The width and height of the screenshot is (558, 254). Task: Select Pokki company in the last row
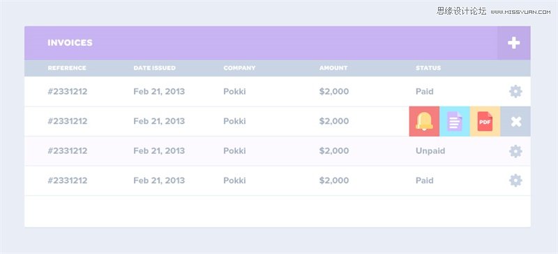pyautogui.click(x=234, y=180)
